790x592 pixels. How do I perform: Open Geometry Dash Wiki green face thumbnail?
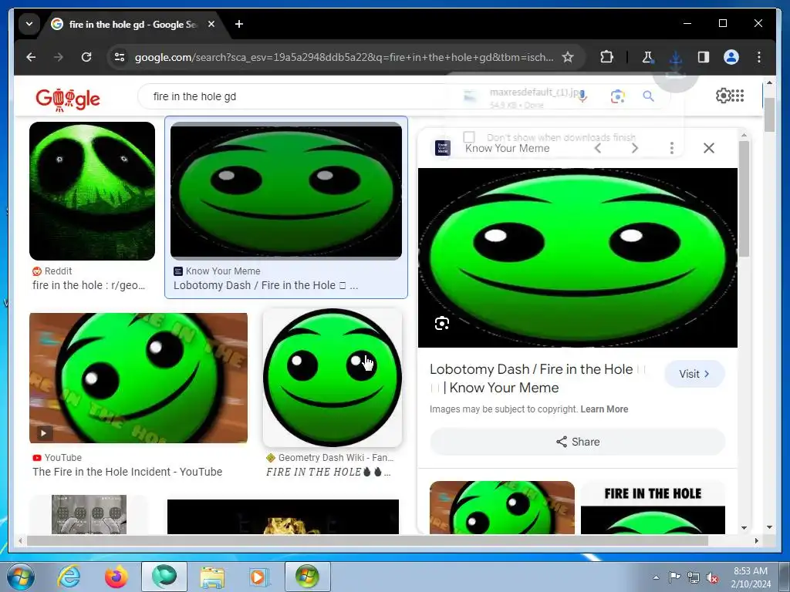click(333, 378)
